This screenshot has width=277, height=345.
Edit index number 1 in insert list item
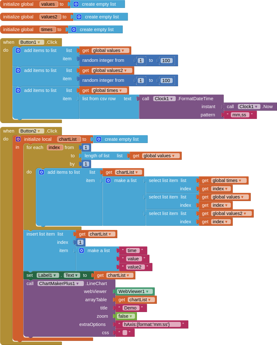point(80,242)
